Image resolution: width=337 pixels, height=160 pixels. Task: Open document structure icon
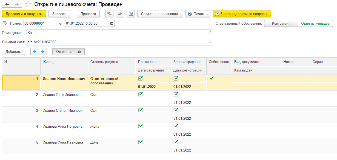click(x=131, y=14)
